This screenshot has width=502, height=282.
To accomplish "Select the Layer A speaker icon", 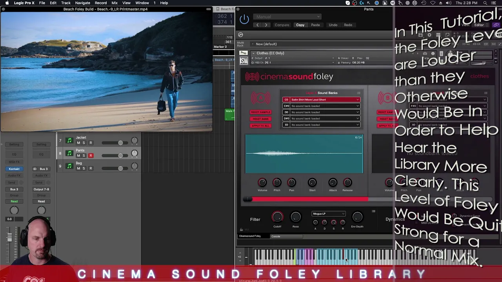I will coord(260,98).
